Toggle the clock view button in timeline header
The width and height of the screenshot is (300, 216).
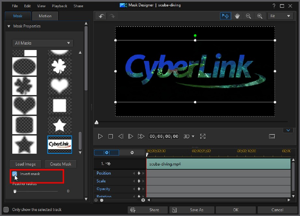[x=132, y=152]
